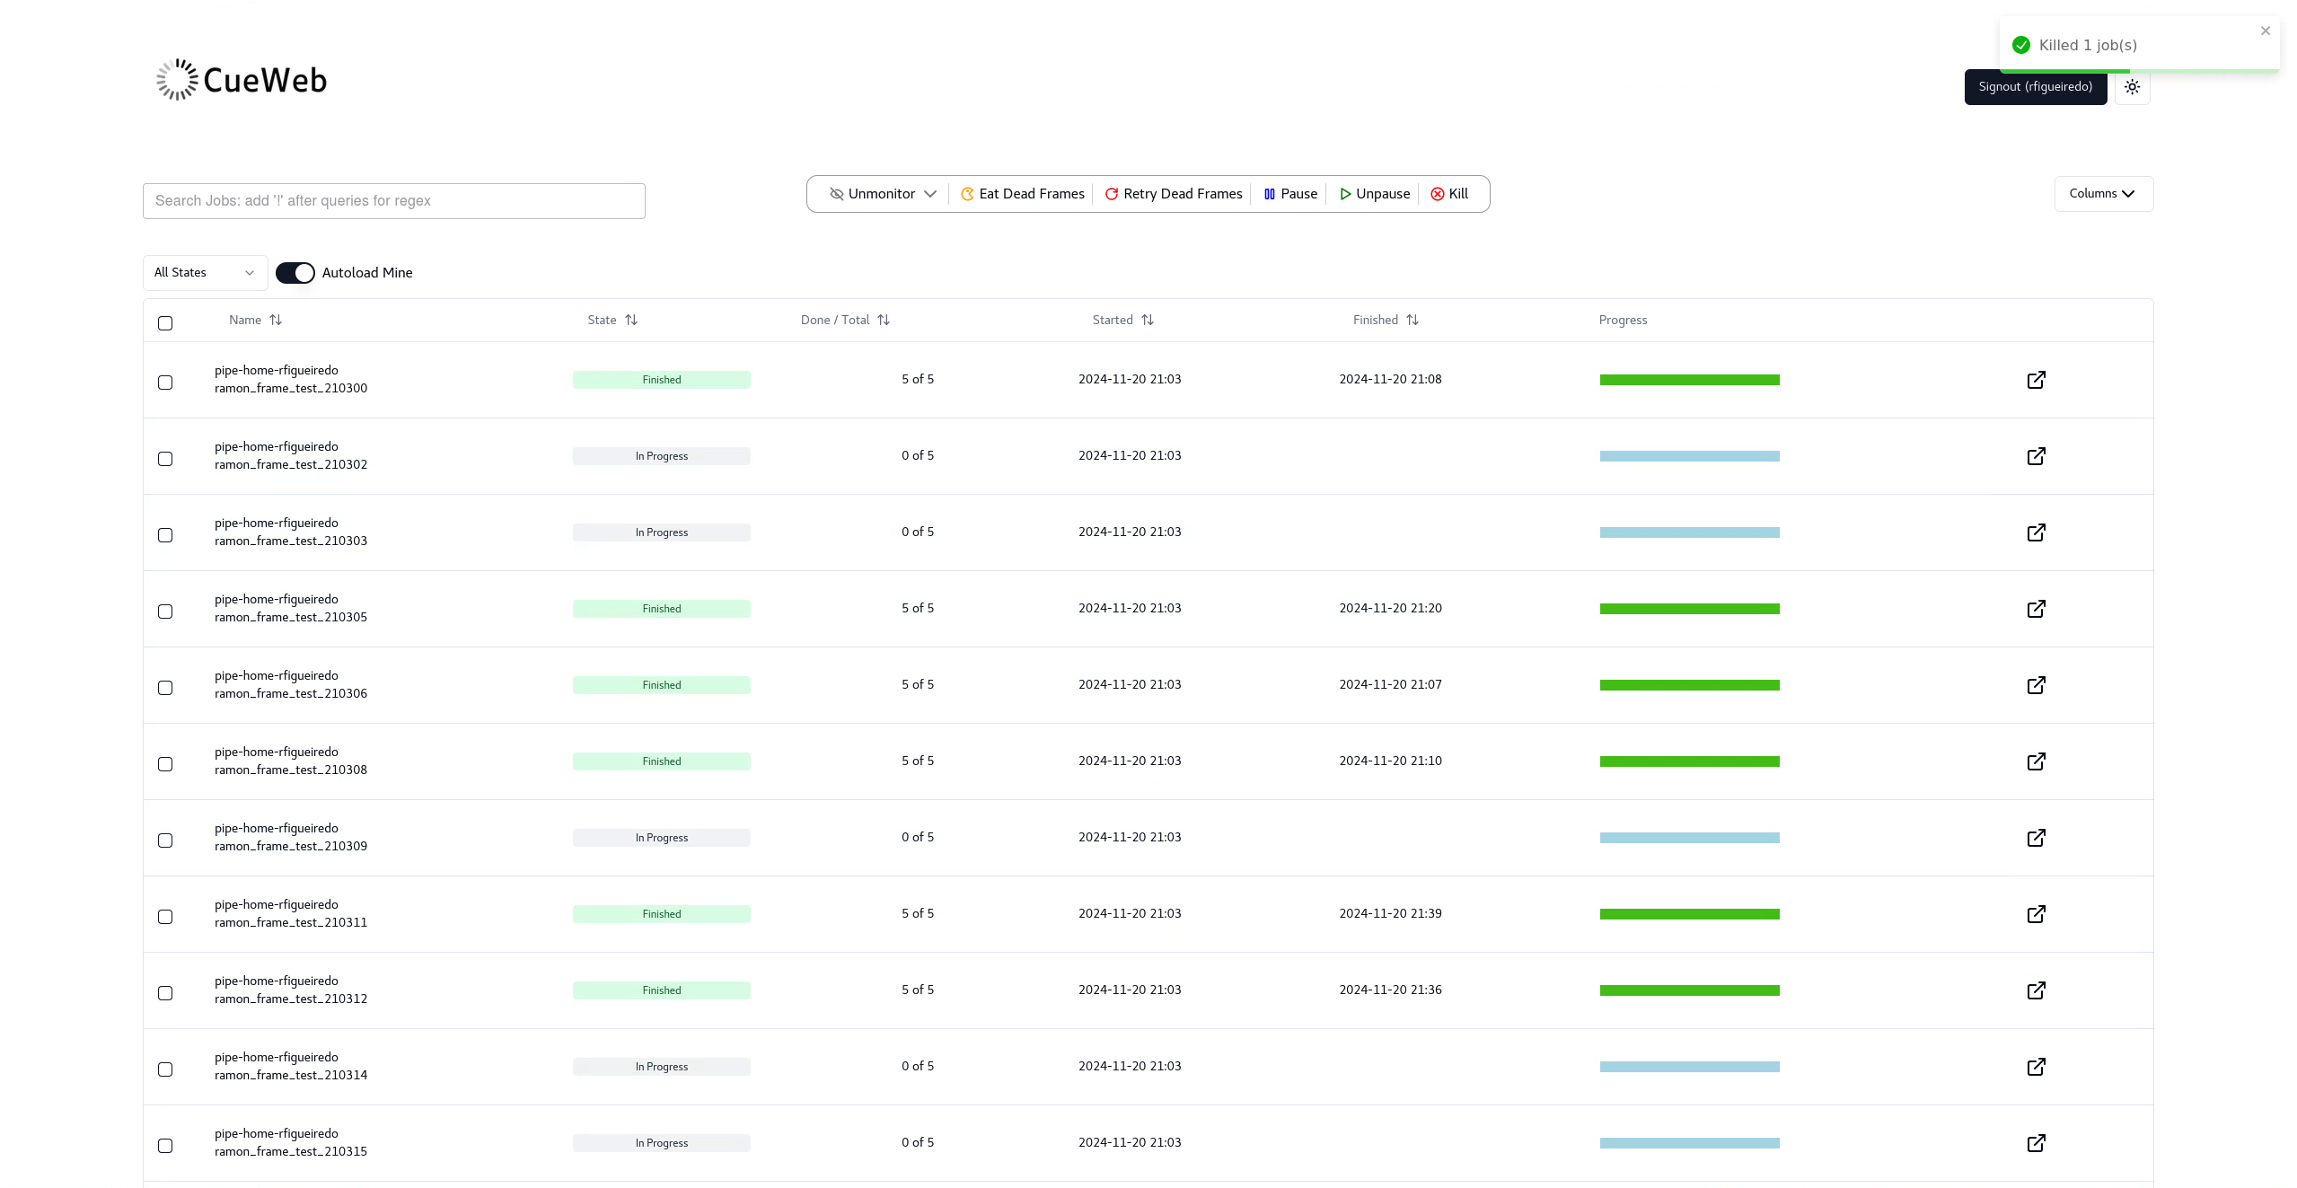
Task: Check job ramon_frame_test_210311
Action: [165, 917]
